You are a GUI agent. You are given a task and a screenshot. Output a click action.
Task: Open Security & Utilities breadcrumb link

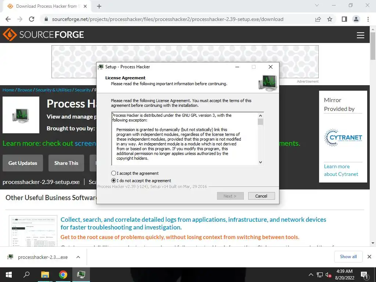[54, 90]
